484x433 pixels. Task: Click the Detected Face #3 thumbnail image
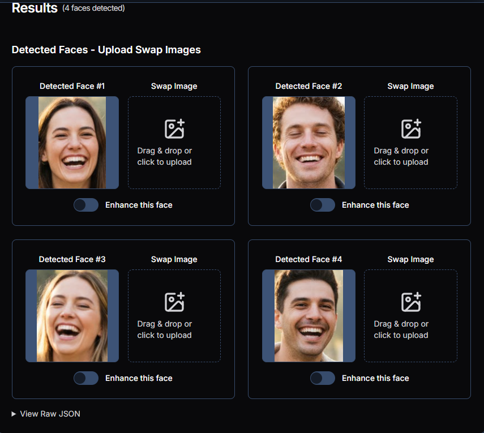tap(72, 316)
